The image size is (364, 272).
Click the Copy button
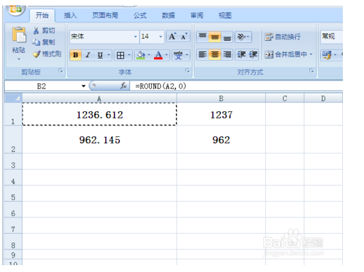coord(43,42)
